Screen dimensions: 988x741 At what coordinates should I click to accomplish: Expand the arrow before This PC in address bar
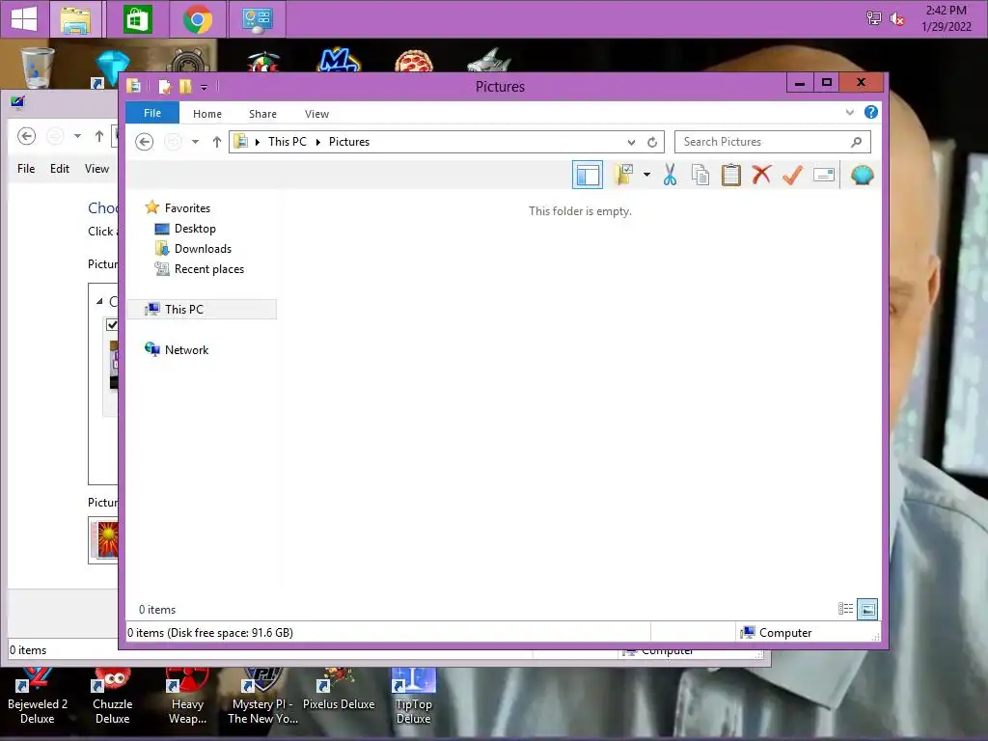tap(257, 142)
